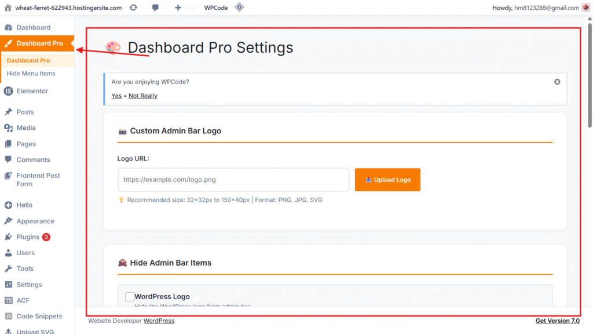This screenshot has height=334, width=593.
Task: Click the Code Snippets icon
Action: coord(8,316)
